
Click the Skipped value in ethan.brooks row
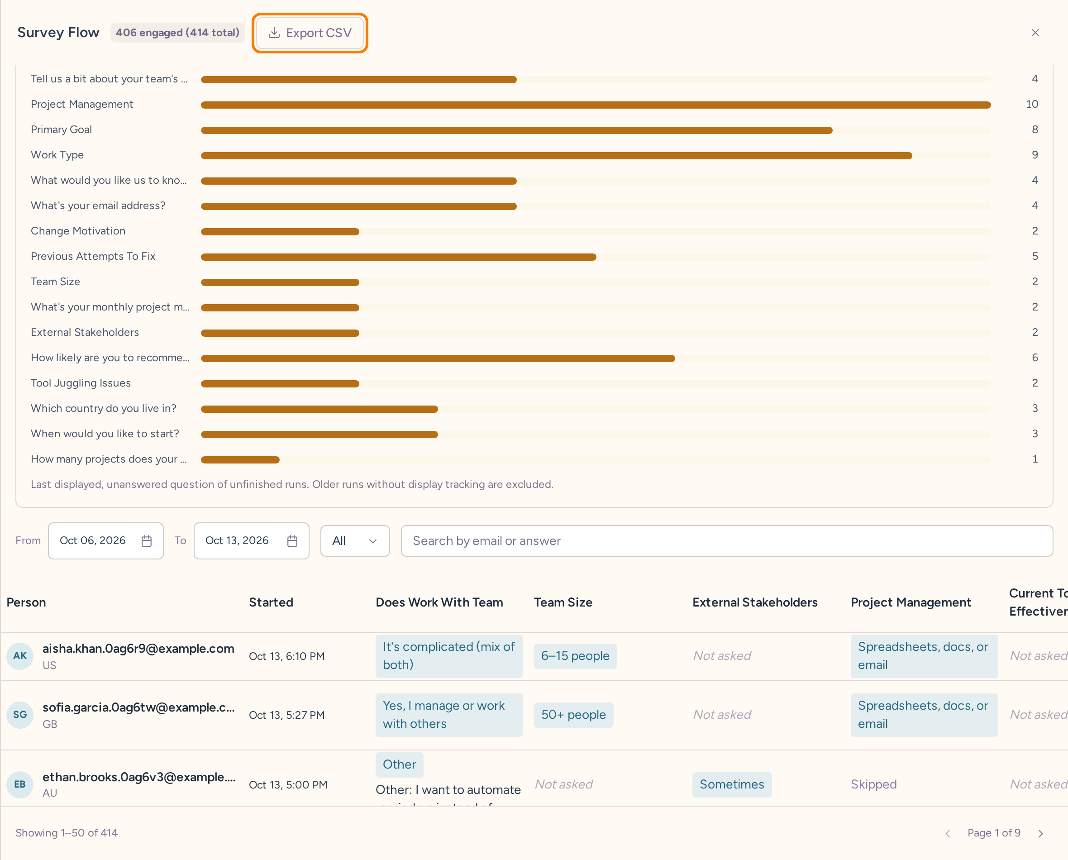874,784
